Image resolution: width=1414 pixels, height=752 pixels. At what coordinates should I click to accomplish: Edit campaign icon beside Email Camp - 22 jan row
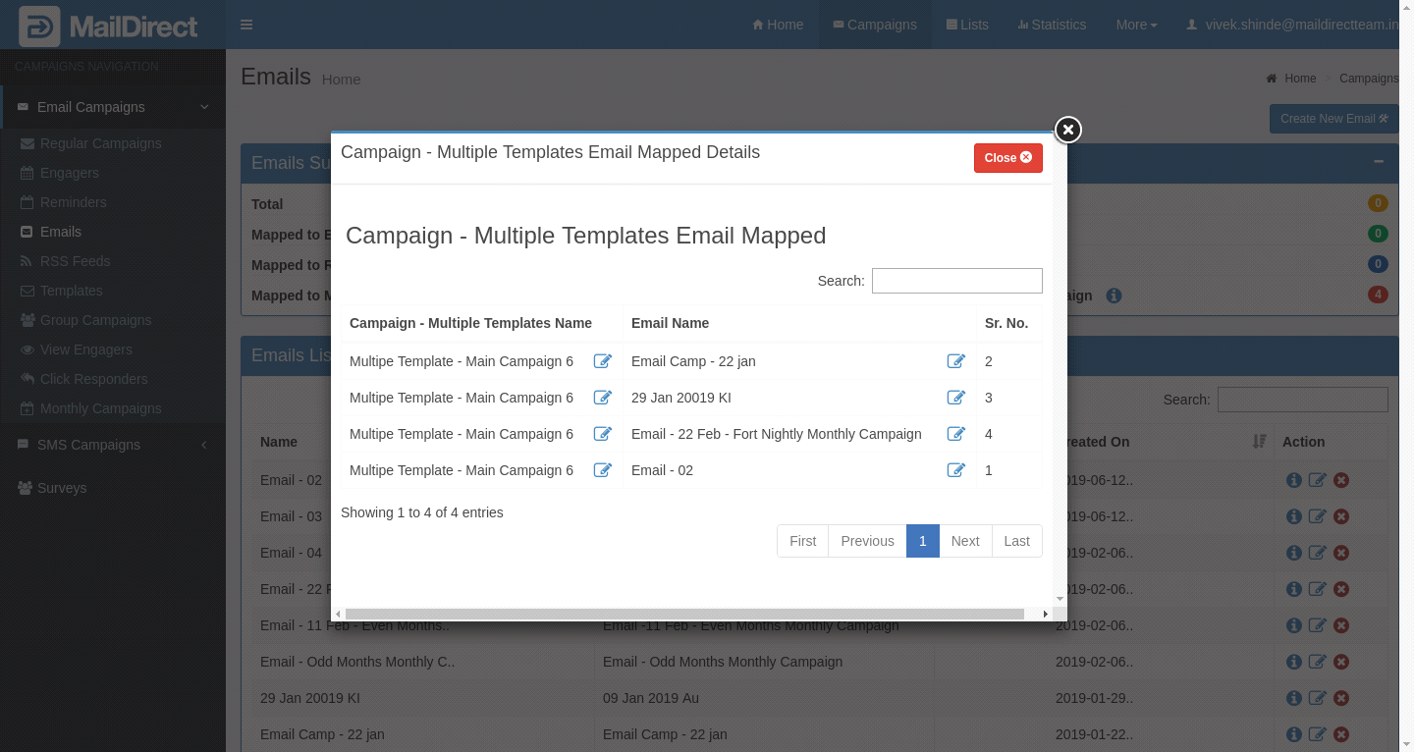click(603, 361)
